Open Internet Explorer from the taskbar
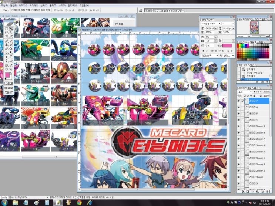This screenshot has height=206, width=275. coord(90,203)
